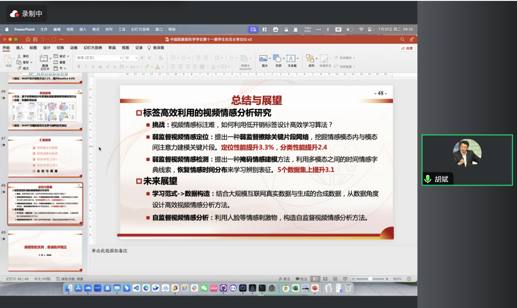The width and height of the screenshot is (517, 308).
Task: Expand the Layout (版式) dropdown
Action: point(61,57)
